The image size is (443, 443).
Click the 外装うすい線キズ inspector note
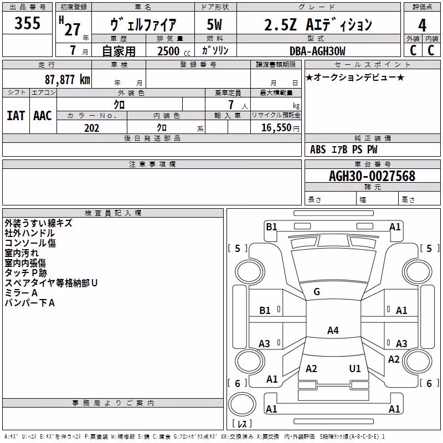[x=38, y=223]
